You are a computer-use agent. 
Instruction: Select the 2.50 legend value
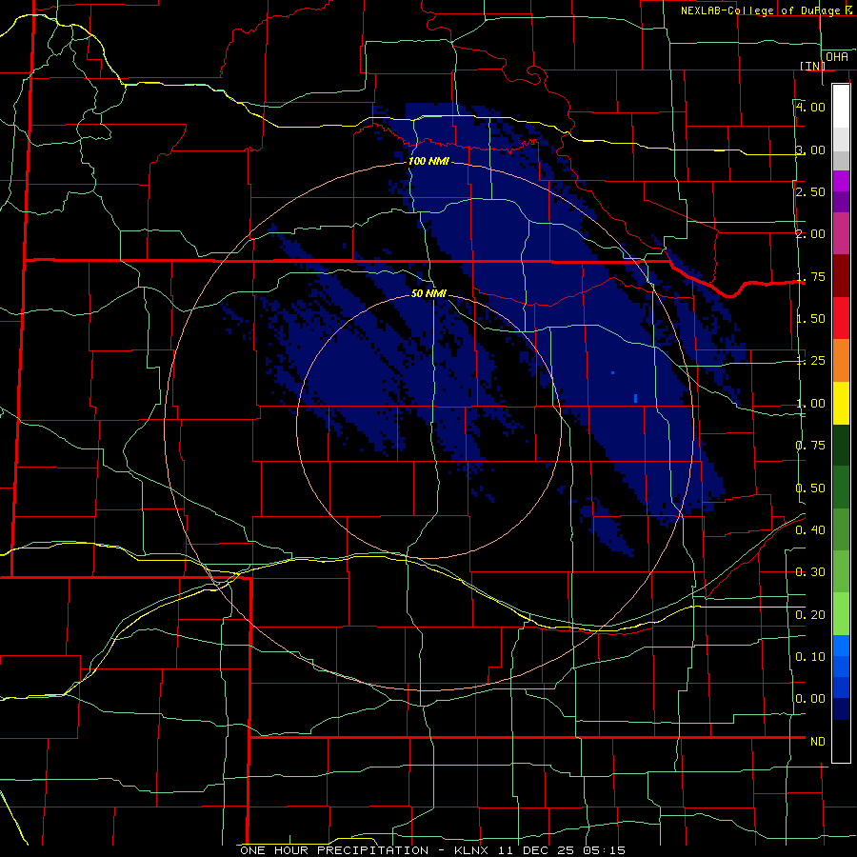click(x=810, y=191)
